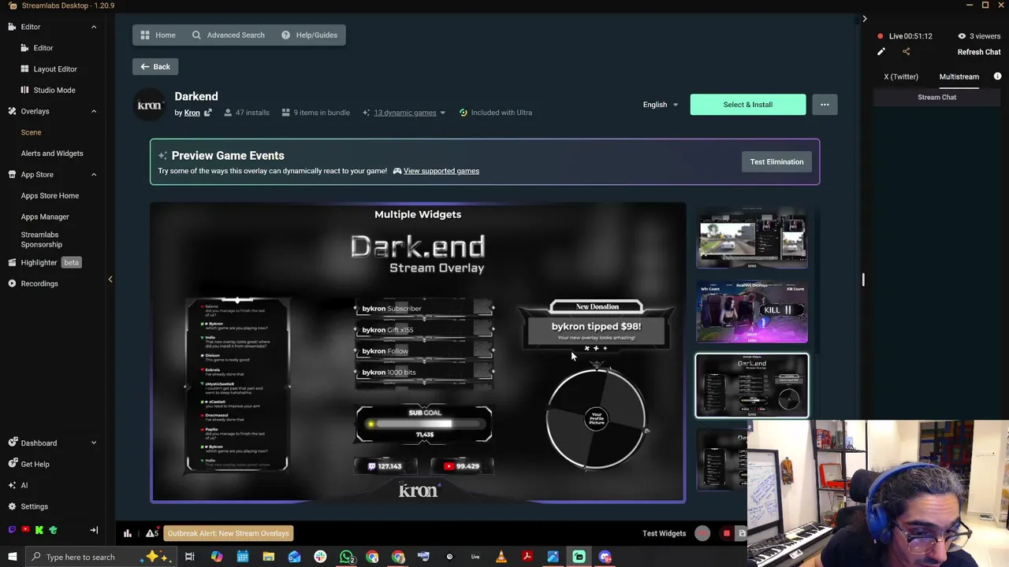The width and height of the screenshot is (1009, 567).
Task: Click the external link icon beside Kron
Action: [208, 113]
